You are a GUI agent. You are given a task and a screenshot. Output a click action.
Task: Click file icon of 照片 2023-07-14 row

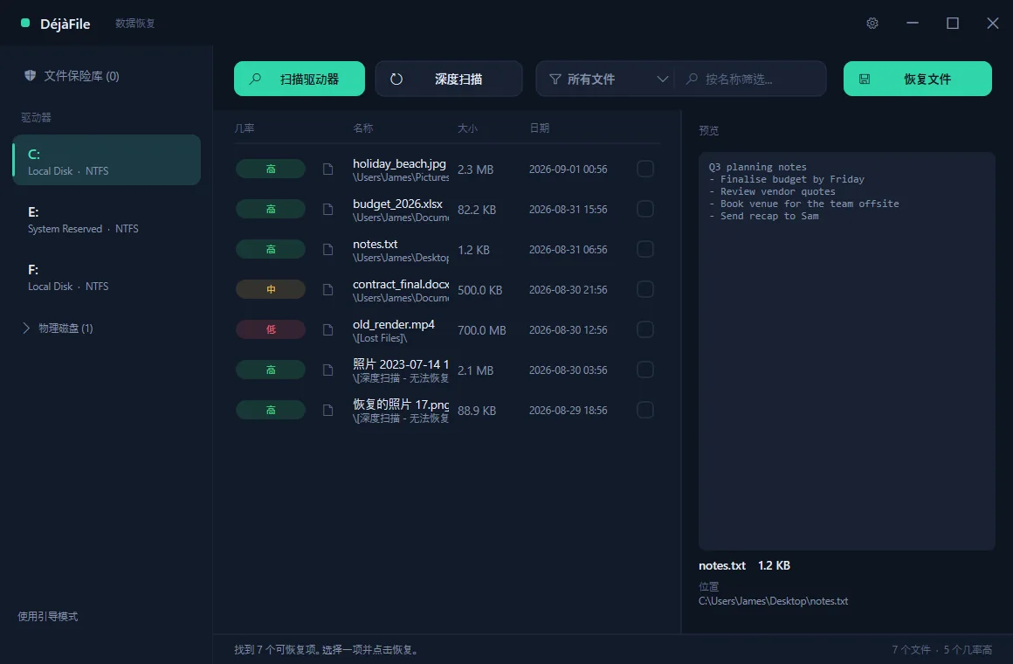pos(328,370)
